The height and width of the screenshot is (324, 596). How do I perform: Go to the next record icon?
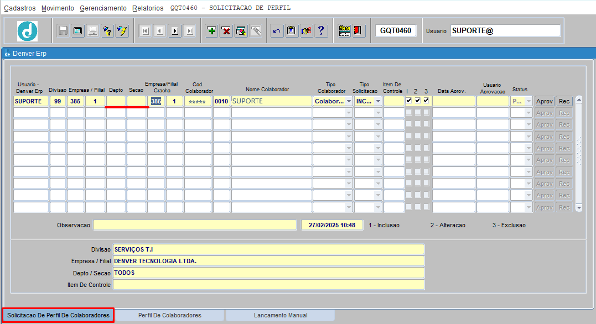(x=175, y=31)
